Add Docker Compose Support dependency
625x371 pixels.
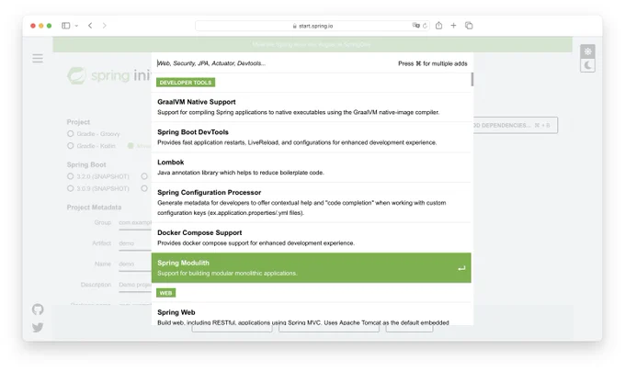pos(312,238)
